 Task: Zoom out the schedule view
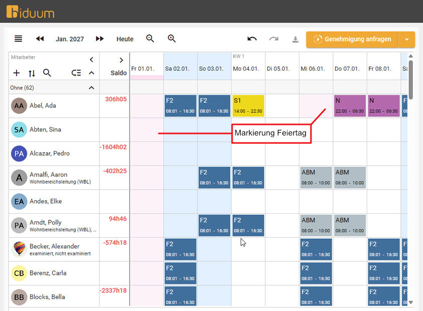(150, 39)
